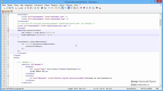Open the Файл menu
163x91 pixels.
4,5
